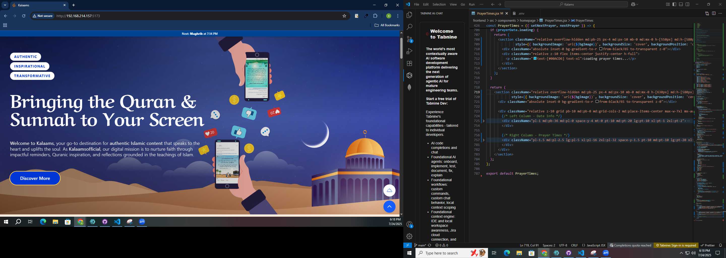Open Chrome Extensions puzzle icon
726x258 pixels.
tap(375, 16)
